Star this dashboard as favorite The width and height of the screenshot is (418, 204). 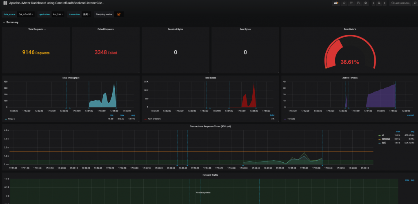(x=344, y=3)
